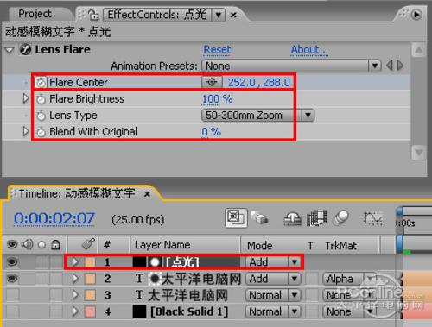432x327 pixels.
Task: Toggle the Lens Flare effect switch icon
Action: [25, 49]
